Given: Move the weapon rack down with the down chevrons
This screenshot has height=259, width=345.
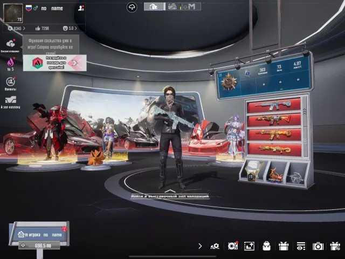Looking at the screenshot, I should [x=305, y=141].
